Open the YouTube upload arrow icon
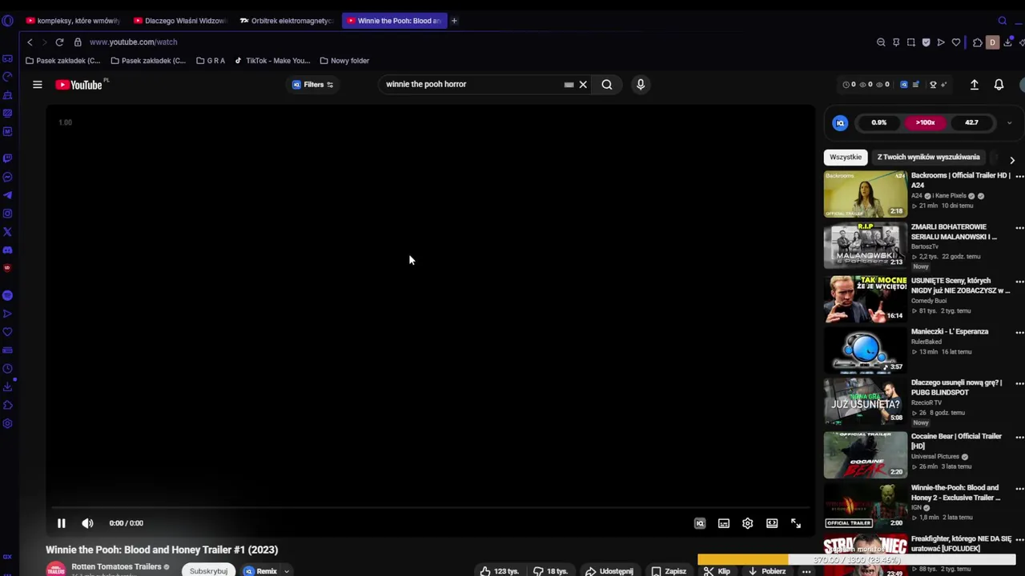 pyautogui.click(x=975, y=84)
